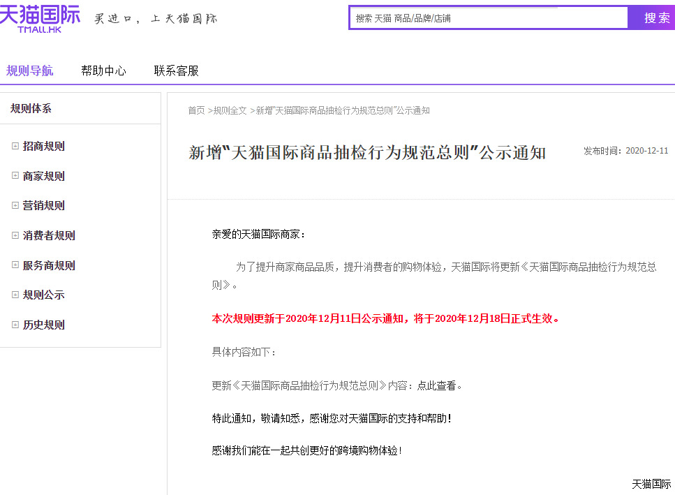Open the Tmall Global TMALL.HK logo
This screenshot has height=495, width=675.
click(40, 18)
